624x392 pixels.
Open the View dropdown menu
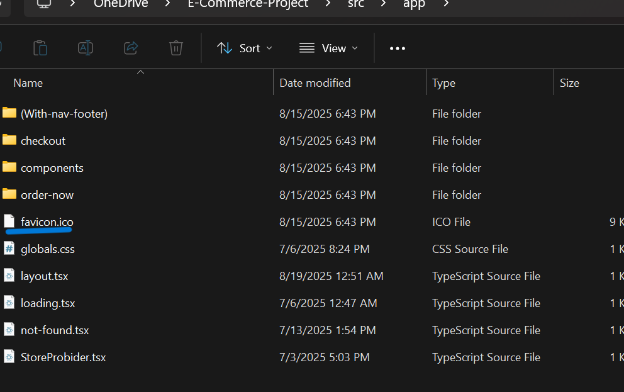(x=328, y=48)
